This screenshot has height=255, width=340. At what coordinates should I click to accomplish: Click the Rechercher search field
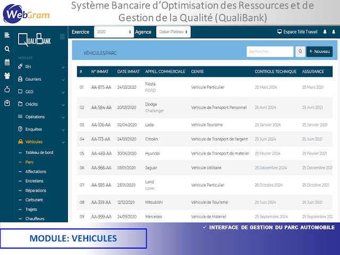point(270,52)
